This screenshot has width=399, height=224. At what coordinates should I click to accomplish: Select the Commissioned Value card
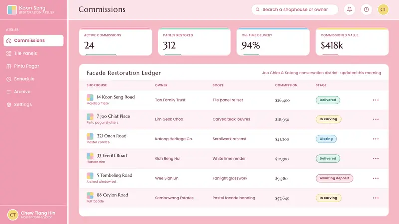[x=352, y=42]
